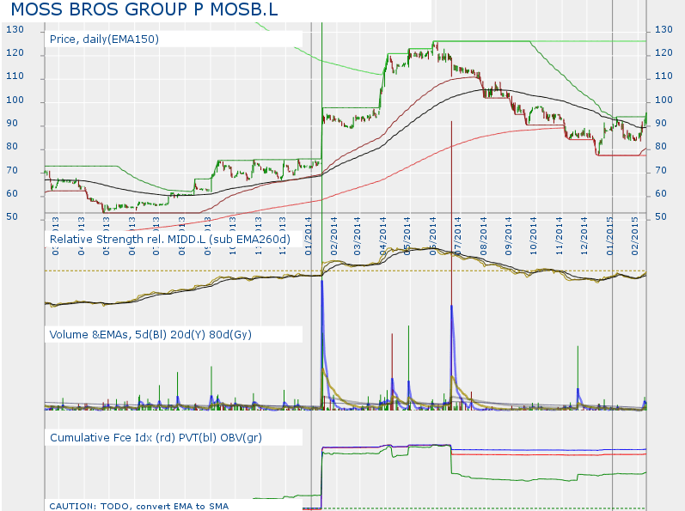Click 80 on the right price axis
685x511 pixels.
click(x=661, y=147)
